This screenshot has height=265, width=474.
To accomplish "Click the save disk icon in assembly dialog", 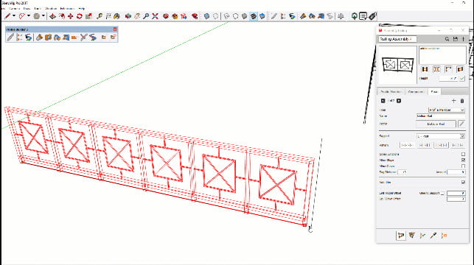I will click(456, 39).
